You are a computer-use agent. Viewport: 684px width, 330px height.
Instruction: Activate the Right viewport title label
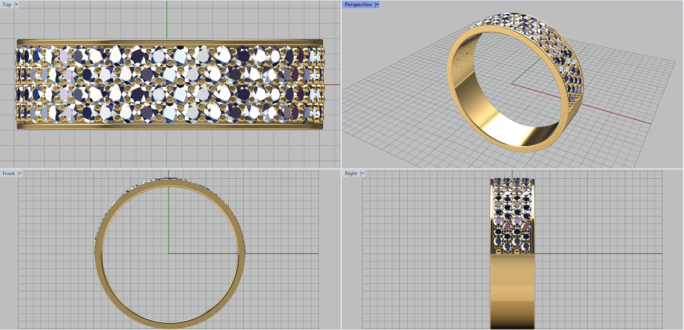click(x=351, y=174)
